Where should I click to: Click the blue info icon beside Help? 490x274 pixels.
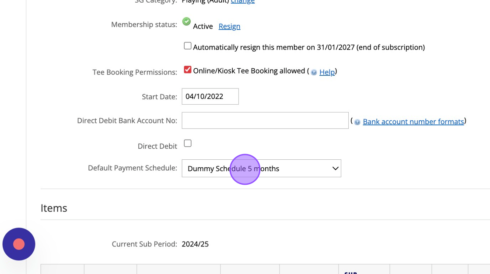[x=314, y=72]
